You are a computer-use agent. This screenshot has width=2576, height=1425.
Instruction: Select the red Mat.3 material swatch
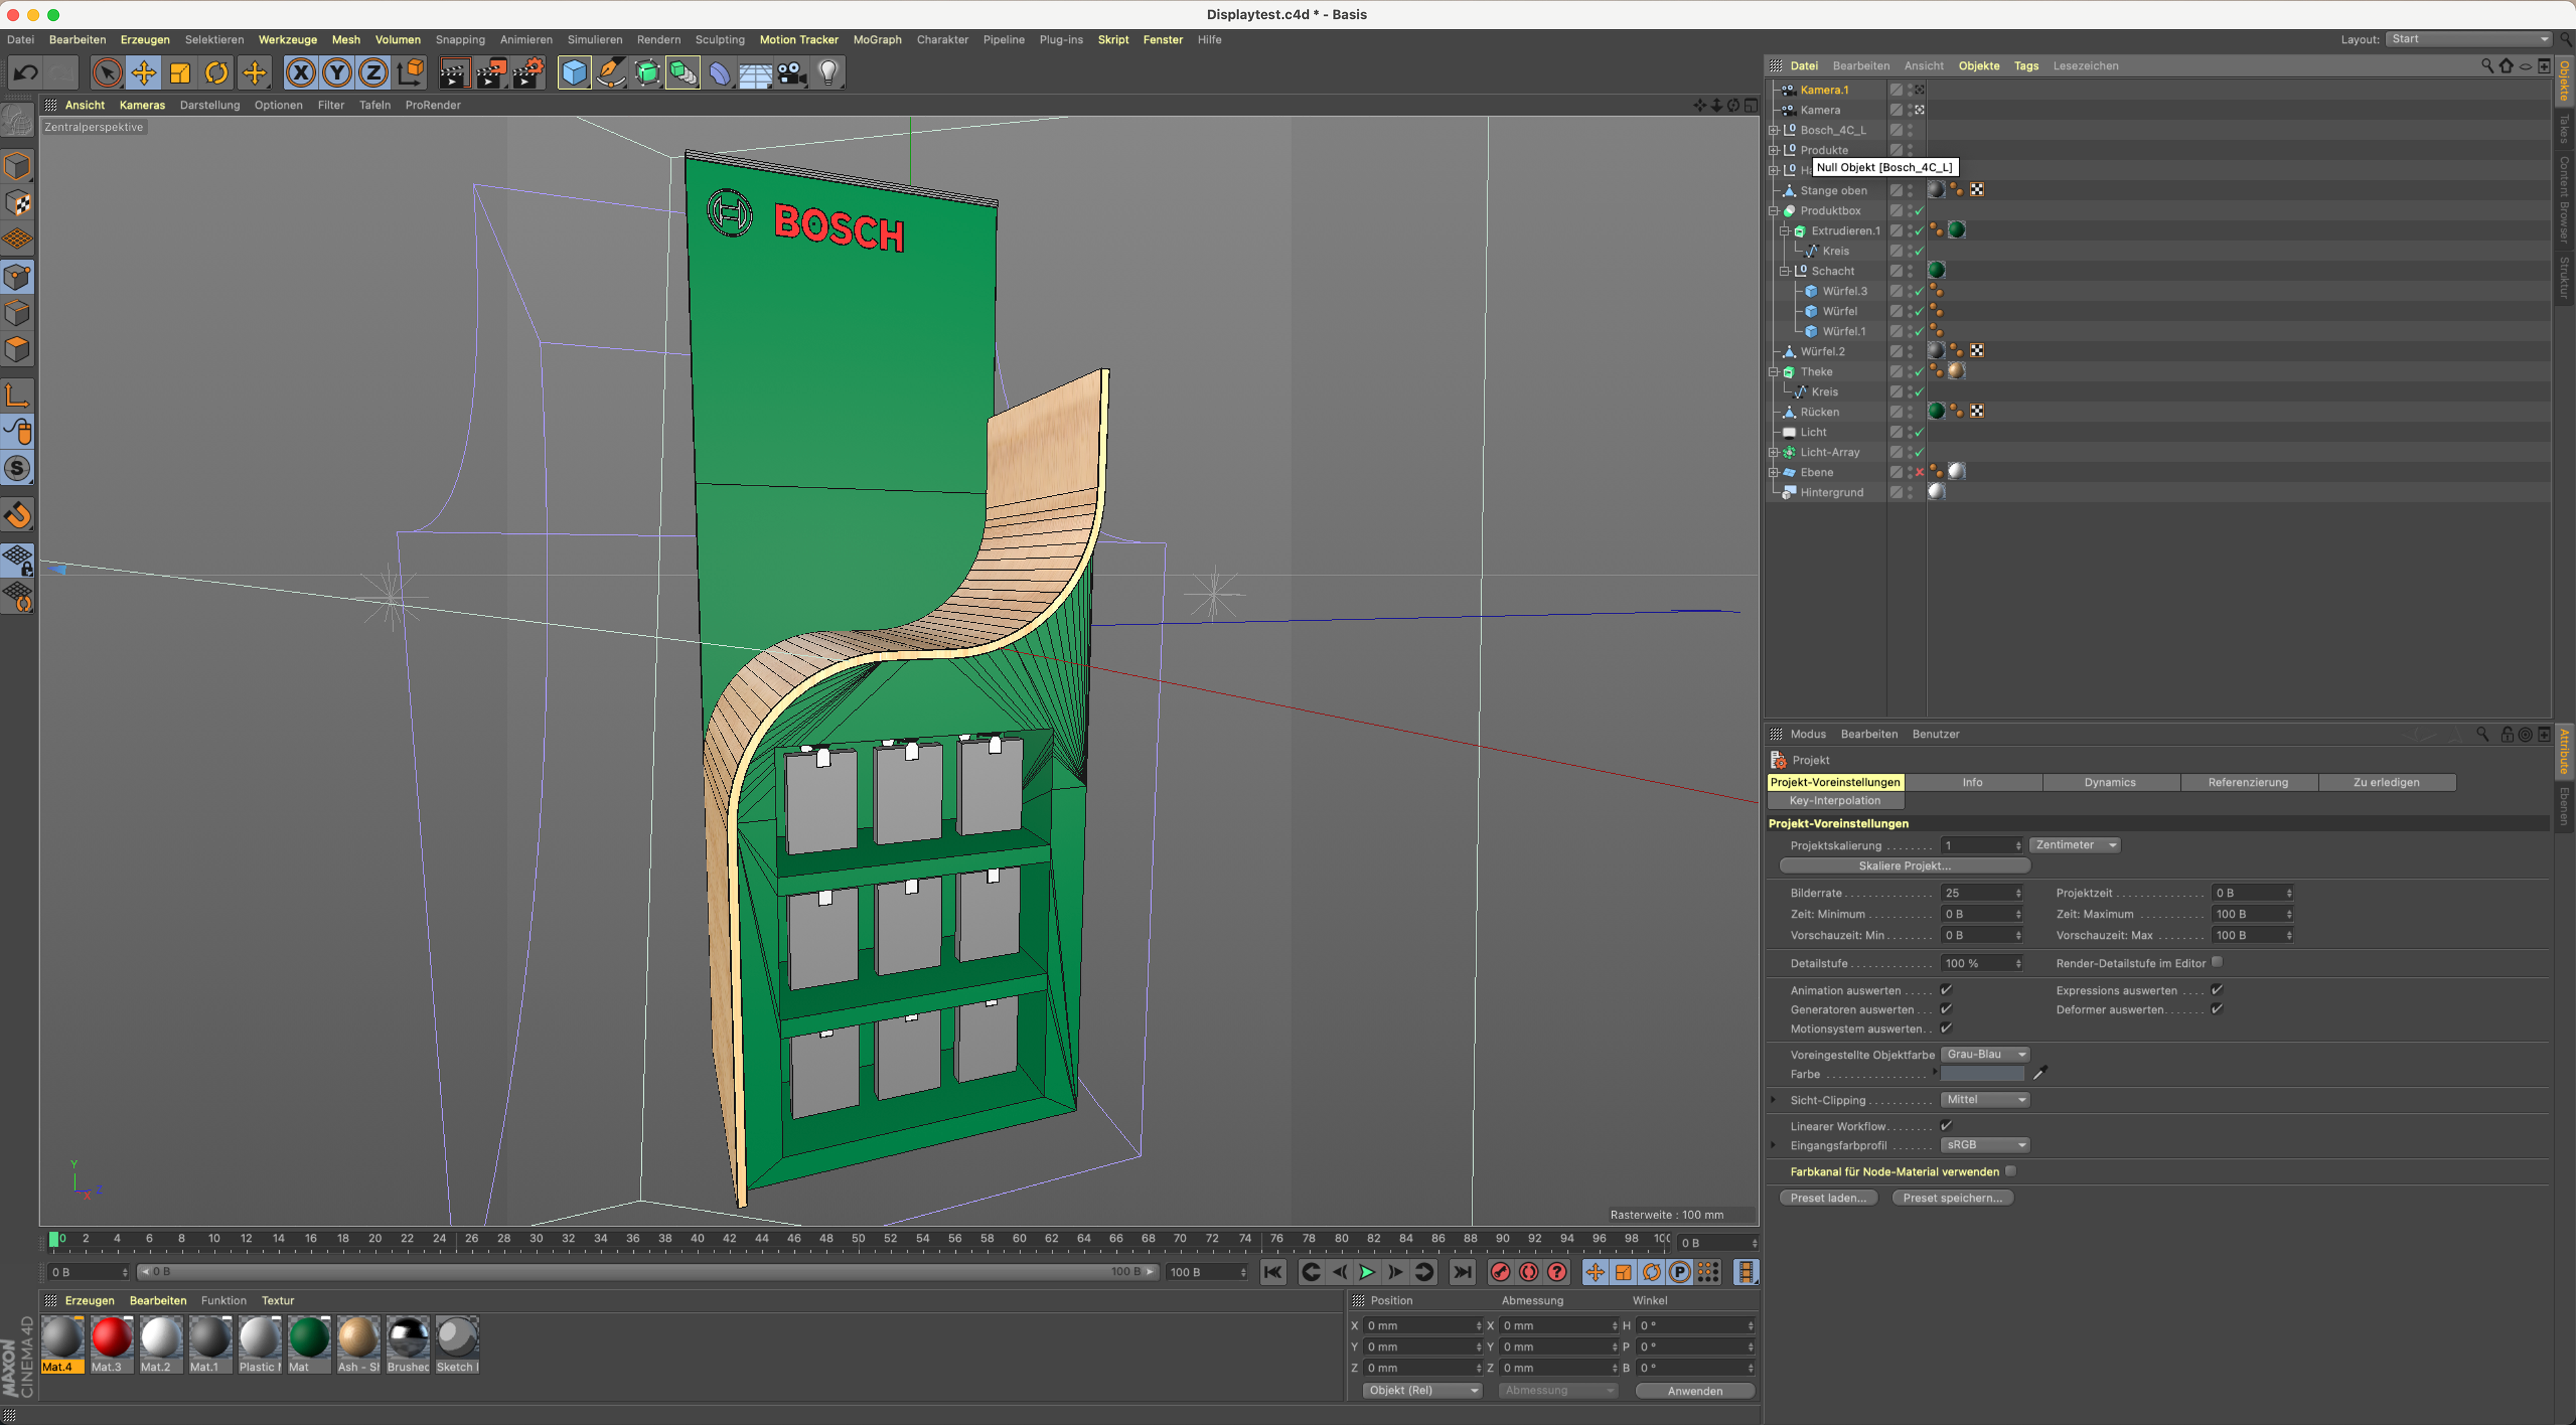tap(111, 1339)
